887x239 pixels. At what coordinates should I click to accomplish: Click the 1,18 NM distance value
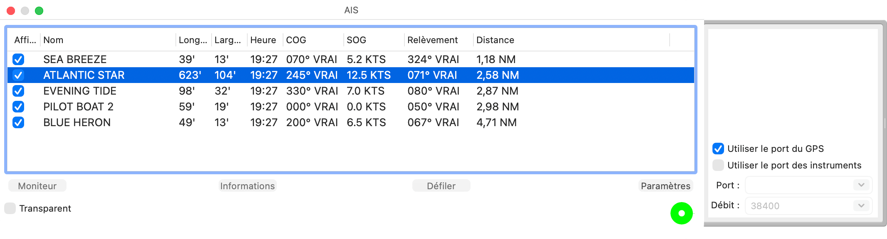coord(496,59)
